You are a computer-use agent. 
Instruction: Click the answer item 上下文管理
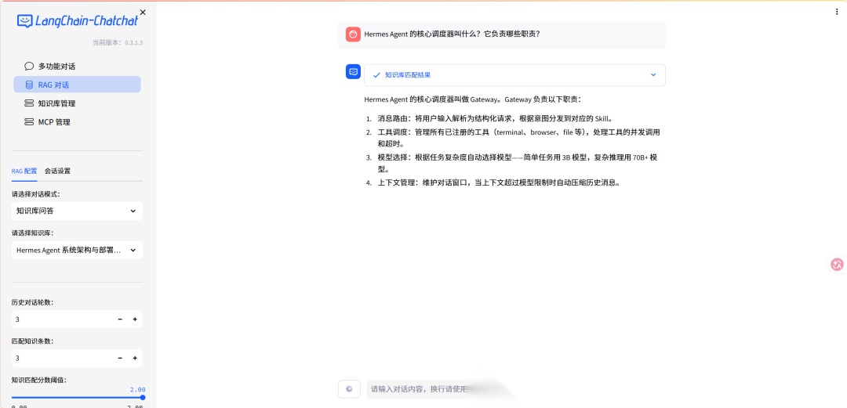(499, 182)
